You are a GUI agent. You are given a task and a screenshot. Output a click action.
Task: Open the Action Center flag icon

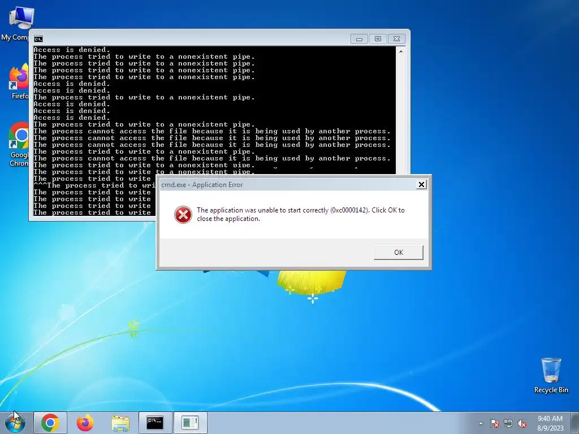click(x=494, y=423)
